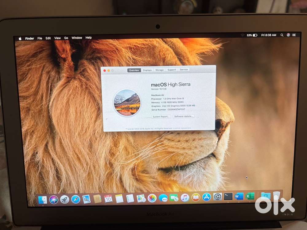Open iTunes music note icon

[x=185, y=198]
